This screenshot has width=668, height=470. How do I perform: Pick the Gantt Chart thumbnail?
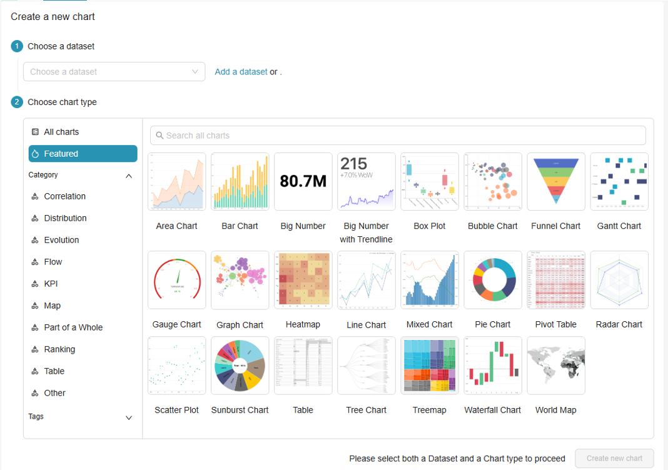click(x=619, y=182)
